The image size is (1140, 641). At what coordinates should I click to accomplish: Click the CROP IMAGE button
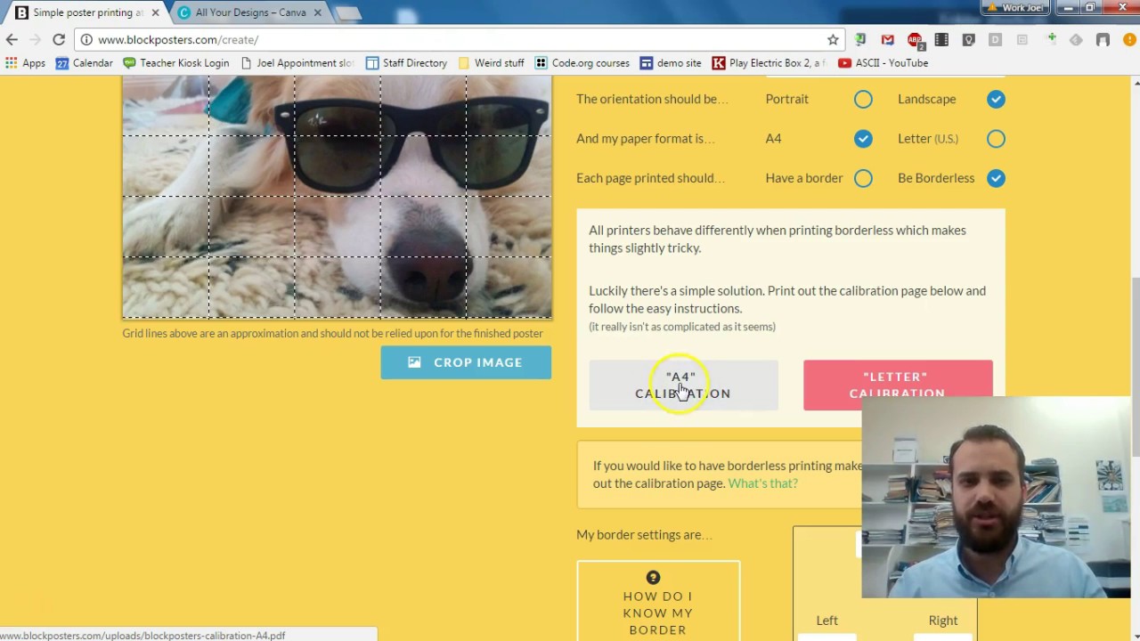point(466,362)
